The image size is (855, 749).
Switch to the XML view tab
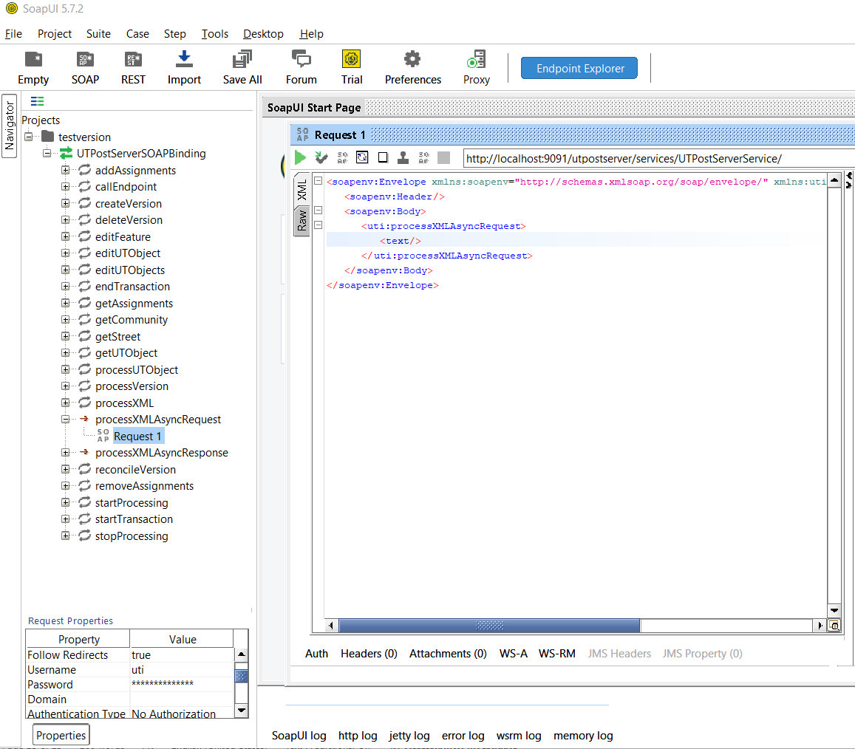[x=302, y=190]
